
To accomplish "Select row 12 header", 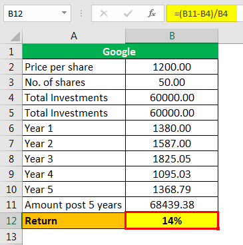I will tap(11, 220).
